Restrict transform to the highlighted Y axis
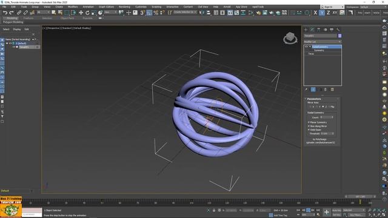Viewport: 388px width, 218px height. point(322,13)
